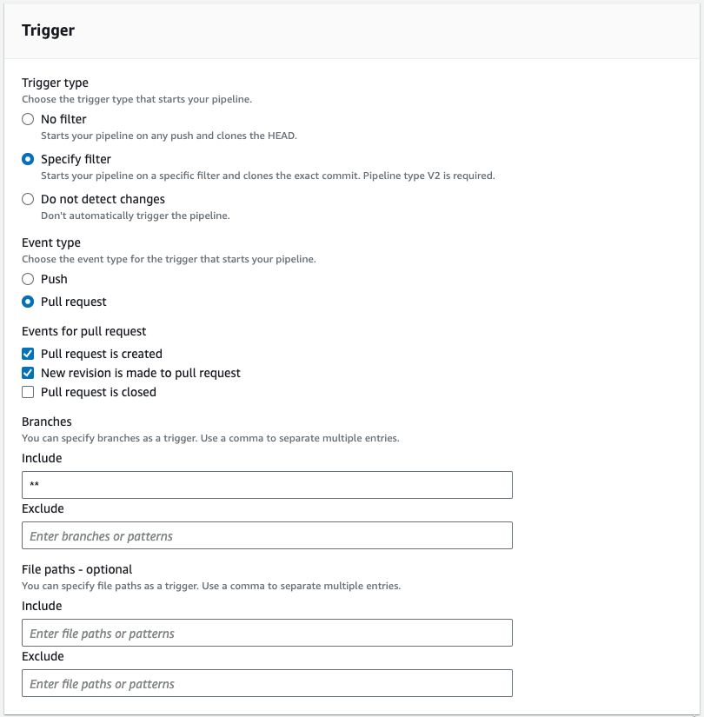Click the Branches section label
This screenshot has height=717, width=704.
(47, 422)
